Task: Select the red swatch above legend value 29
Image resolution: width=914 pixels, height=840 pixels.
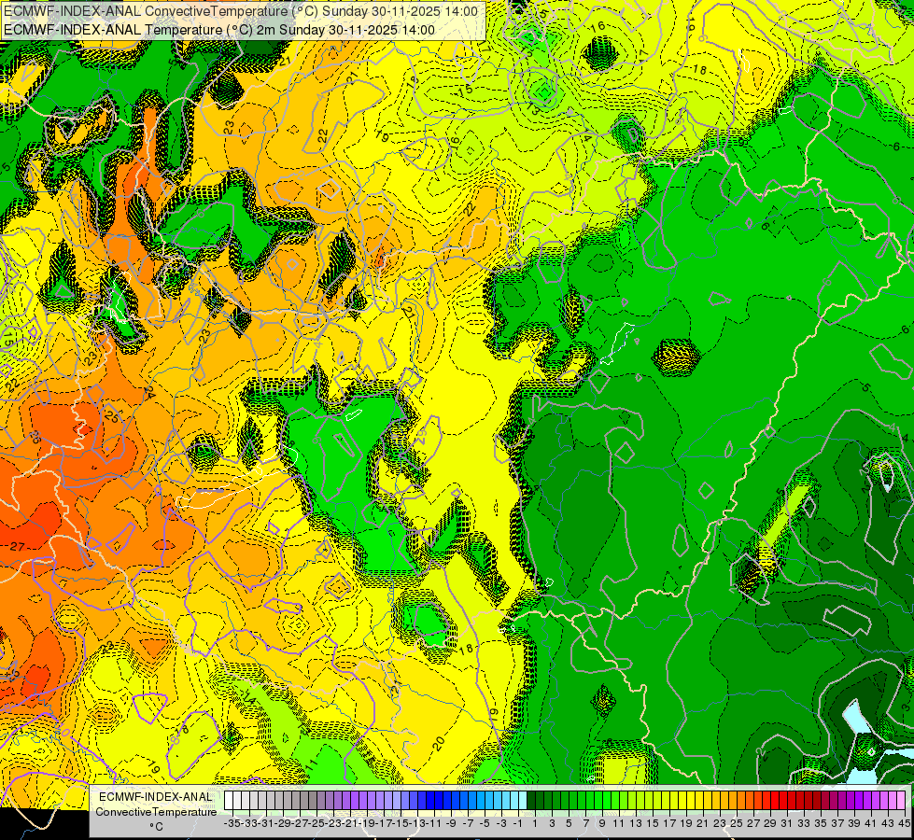Action: click(x=766, y=800)
